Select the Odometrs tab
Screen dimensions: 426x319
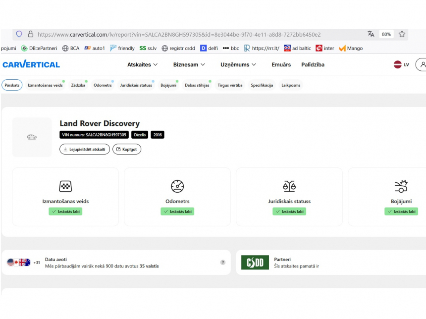pos(103,85)
